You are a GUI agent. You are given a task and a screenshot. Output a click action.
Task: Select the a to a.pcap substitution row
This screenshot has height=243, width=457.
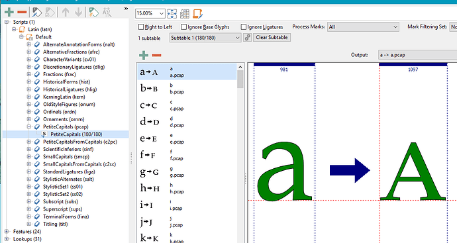(187, 72)
